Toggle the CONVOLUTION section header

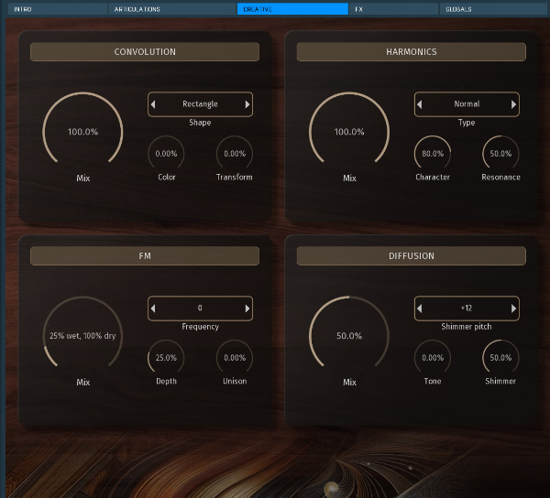[x=145, y=52]
